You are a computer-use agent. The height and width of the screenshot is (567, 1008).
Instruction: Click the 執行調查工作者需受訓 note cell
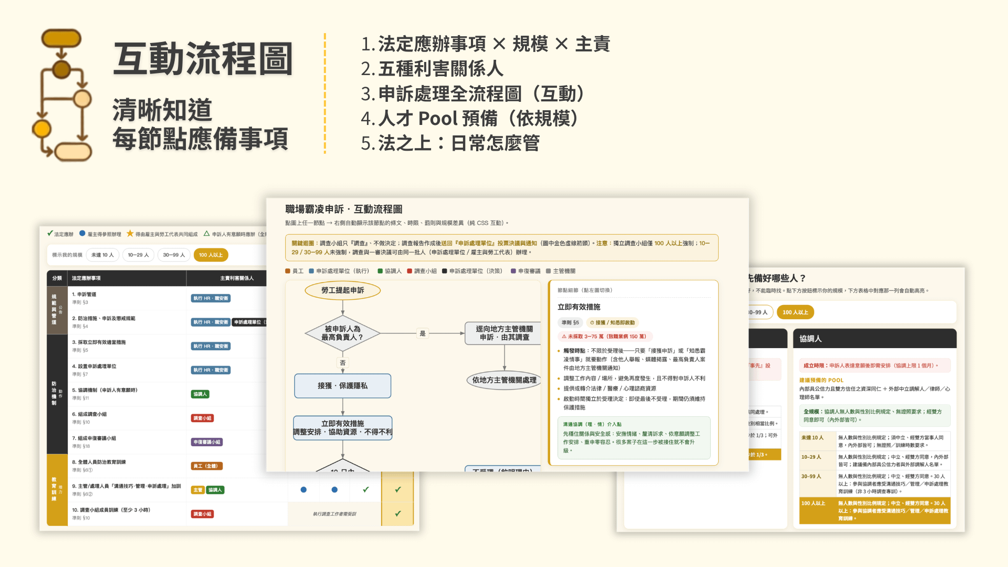click(334, 514)
